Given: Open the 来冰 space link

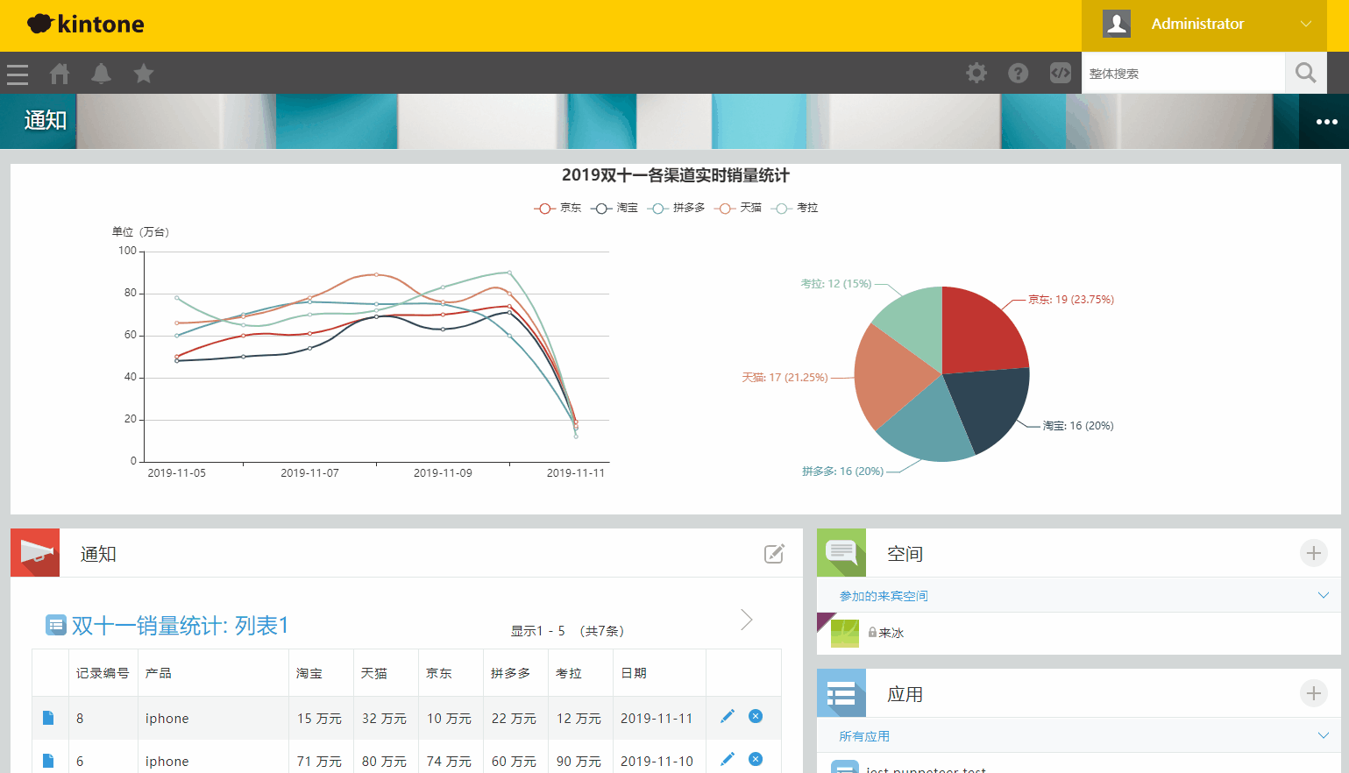Looking at the screenshot, I should [891, 633].
